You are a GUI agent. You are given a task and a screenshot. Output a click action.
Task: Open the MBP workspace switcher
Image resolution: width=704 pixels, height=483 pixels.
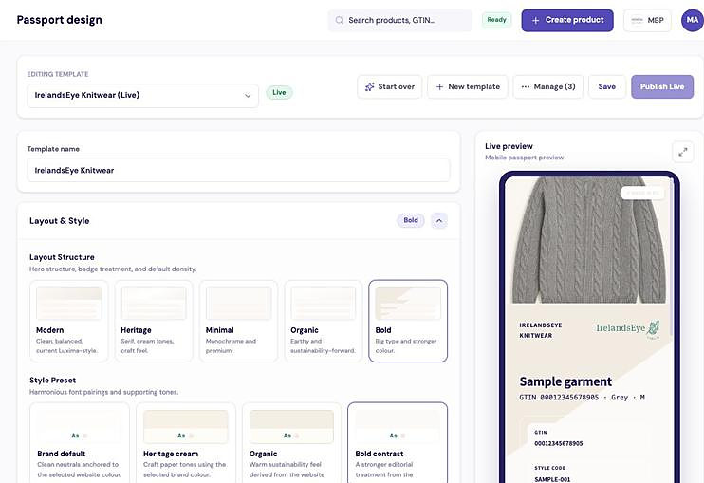(647, 20)
